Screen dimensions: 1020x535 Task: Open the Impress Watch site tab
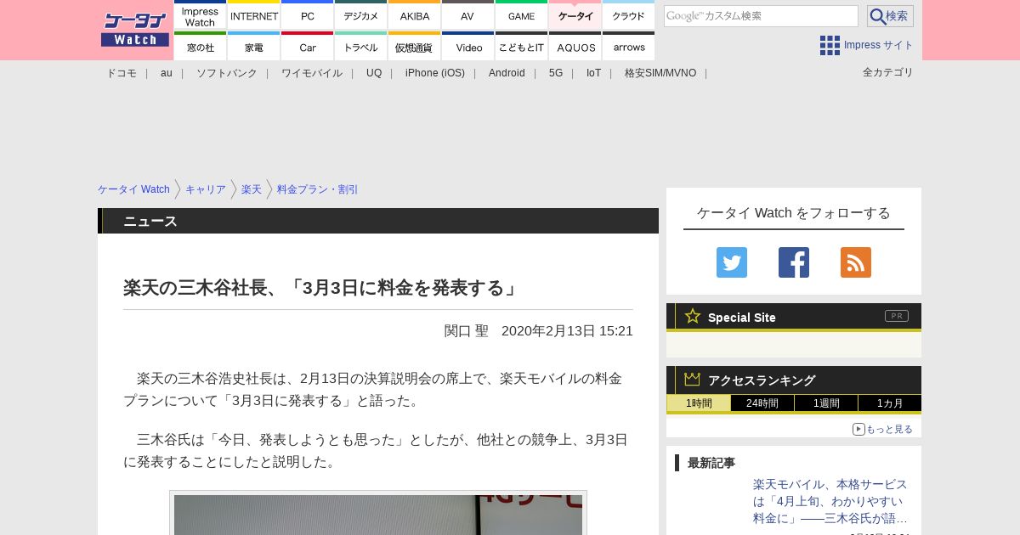(x=201, y=15)
